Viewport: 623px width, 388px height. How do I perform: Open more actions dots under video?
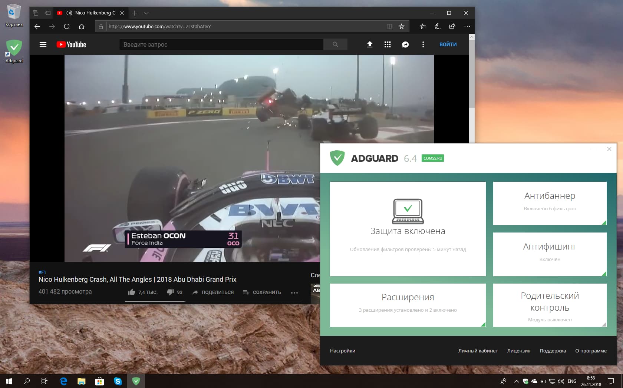294,292
